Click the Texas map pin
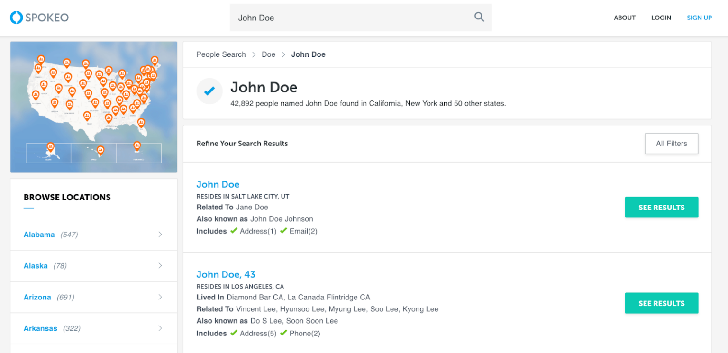This screenshot has width=728, height=353. click(87, 116)
